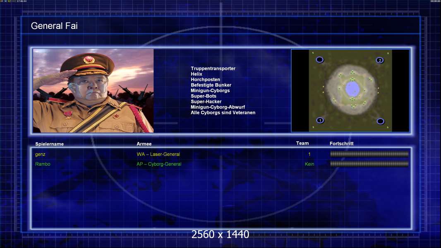
Task: Click General Fai's portrait image
Action: tap(93, 91)
